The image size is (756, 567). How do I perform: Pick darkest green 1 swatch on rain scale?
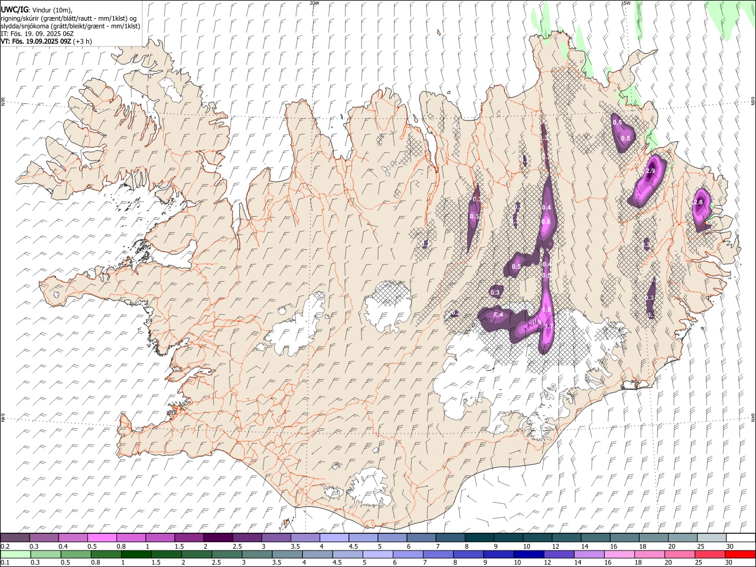point(136,554)
